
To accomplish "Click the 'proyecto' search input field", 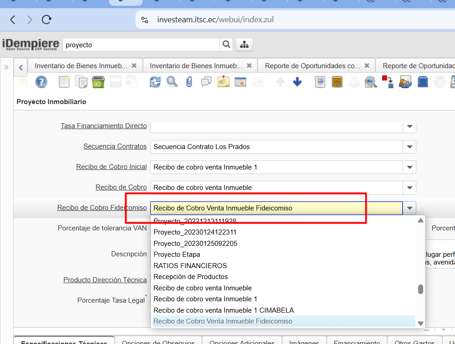I will (x=141, y=45).
